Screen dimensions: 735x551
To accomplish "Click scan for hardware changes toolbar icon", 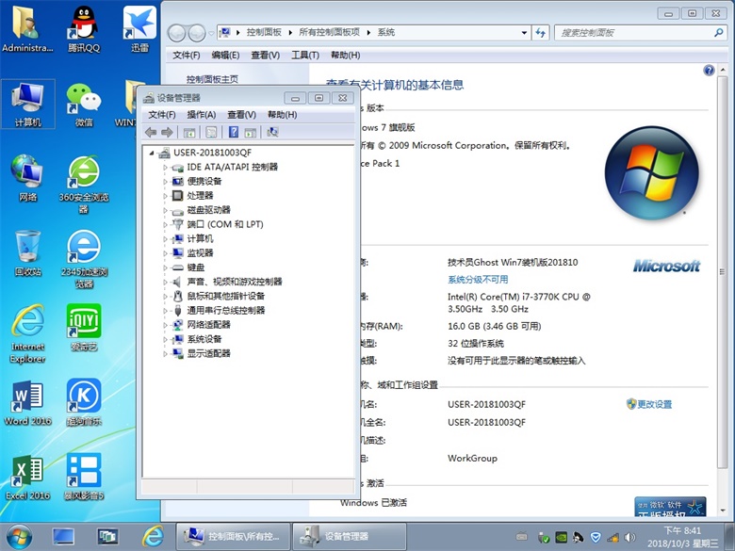I will 273,133.
